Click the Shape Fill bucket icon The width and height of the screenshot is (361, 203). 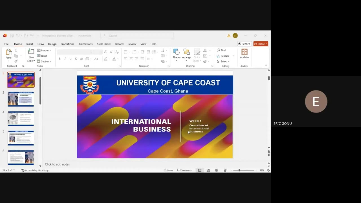[x=205, y=50]
